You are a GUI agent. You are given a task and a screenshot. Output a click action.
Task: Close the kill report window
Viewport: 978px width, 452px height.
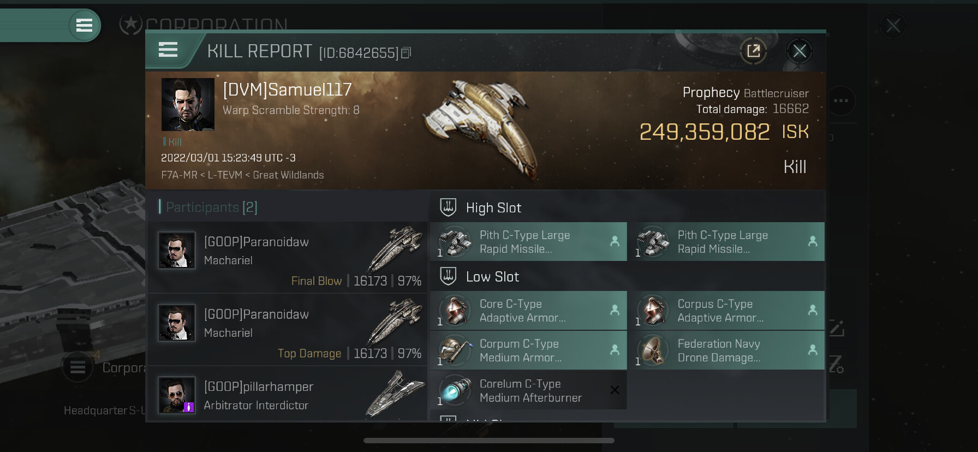click(800, 51)
